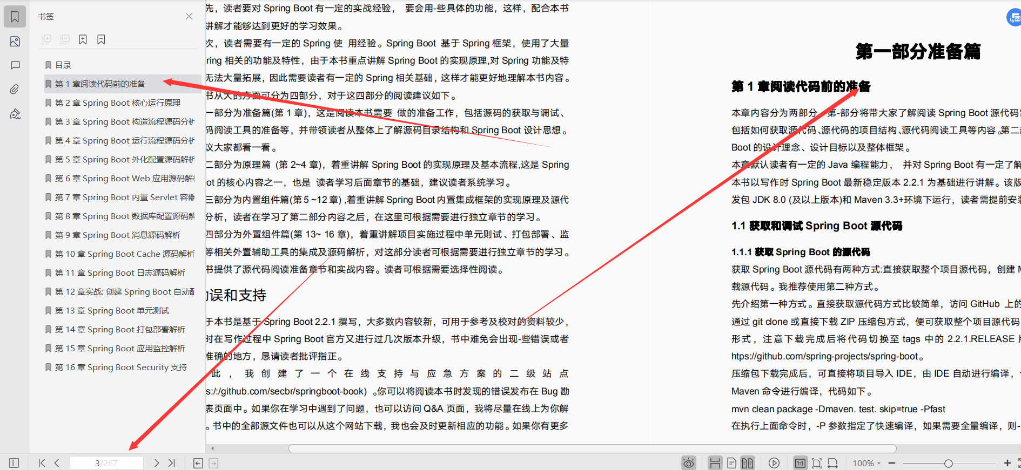Open the thumbnails panel icon in sidebar
The height and width of the screenshot is (470, 1021).
pos(15,42)
